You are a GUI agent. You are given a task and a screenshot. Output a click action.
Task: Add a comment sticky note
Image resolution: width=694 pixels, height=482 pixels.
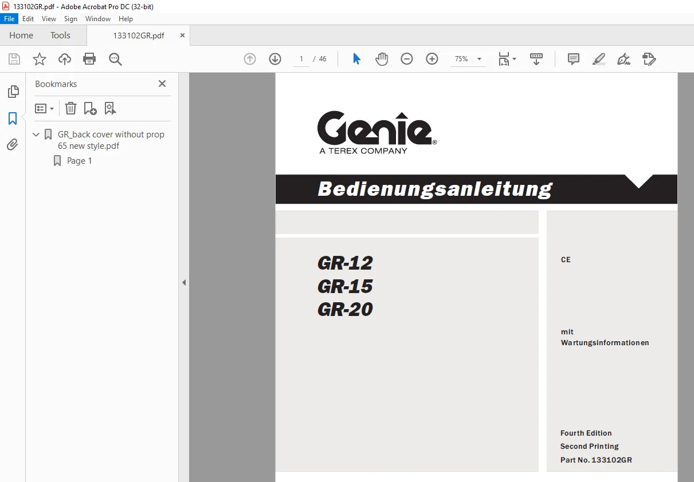pos(573,59)
